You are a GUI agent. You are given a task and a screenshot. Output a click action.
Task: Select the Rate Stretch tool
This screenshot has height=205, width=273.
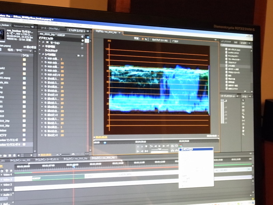click(x=243, y=114)
